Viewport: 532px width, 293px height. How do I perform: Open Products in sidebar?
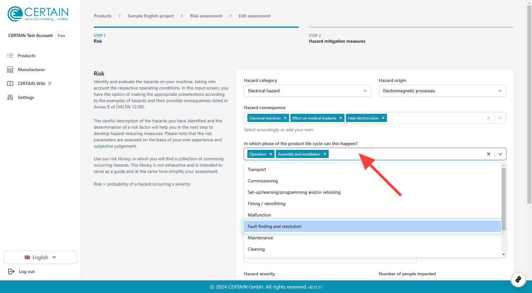(x=27, y=56)
